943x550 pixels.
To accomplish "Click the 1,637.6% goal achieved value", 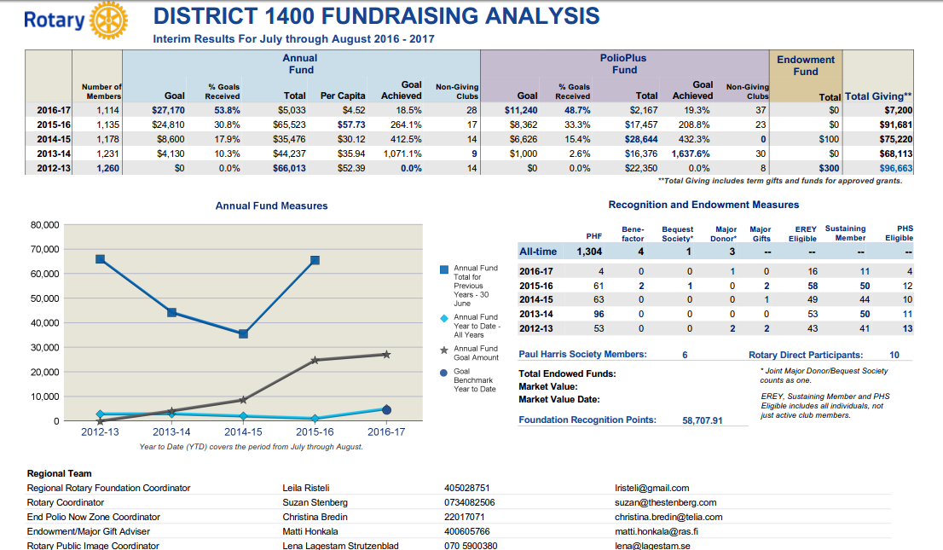I will (691, 154).
